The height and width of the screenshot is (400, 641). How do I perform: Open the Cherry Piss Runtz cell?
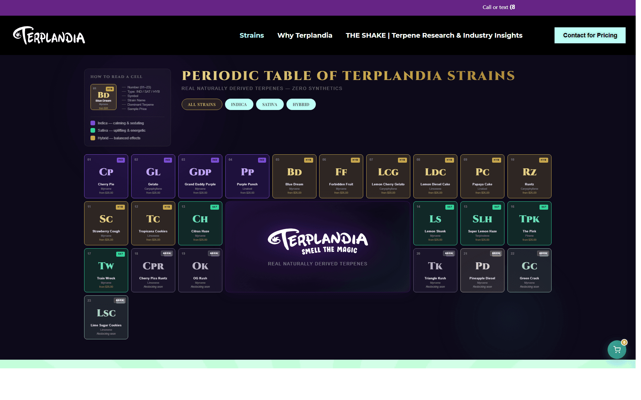(x=153, y=270)
